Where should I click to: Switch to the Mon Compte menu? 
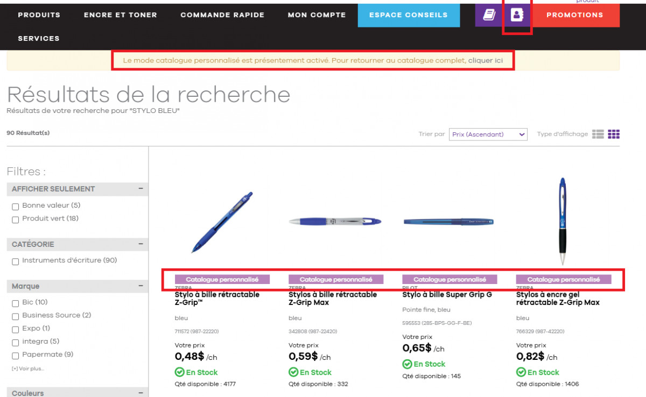[x=317, y=15]
